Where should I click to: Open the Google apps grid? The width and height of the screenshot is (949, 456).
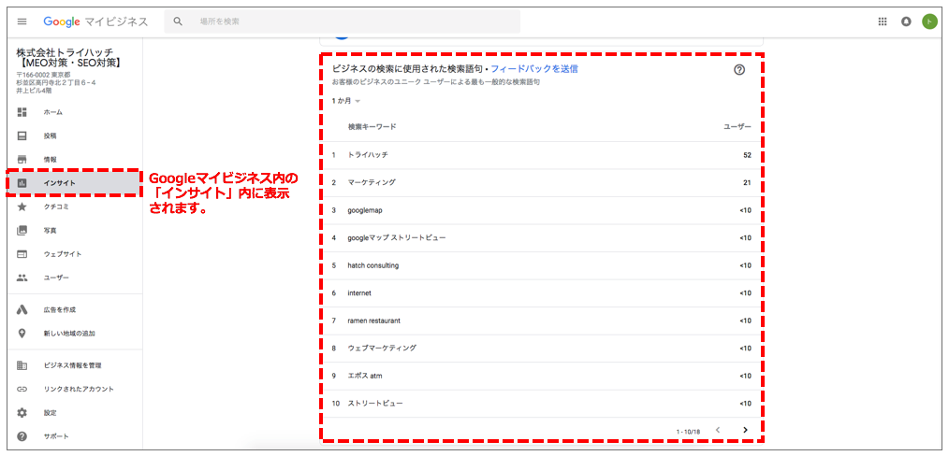(x=883, y=21)
